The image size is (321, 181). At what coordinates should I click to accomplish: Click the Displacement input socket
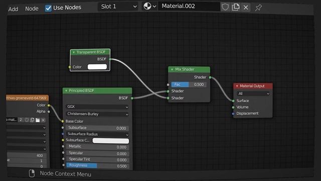tap(233, 114)
